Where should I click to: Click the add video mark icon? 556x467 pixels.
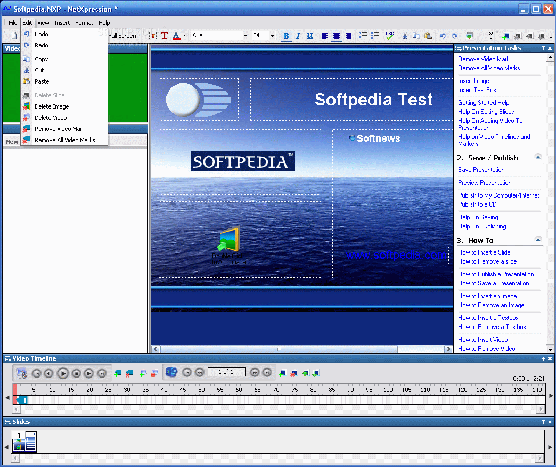click(x=118, y=373)
